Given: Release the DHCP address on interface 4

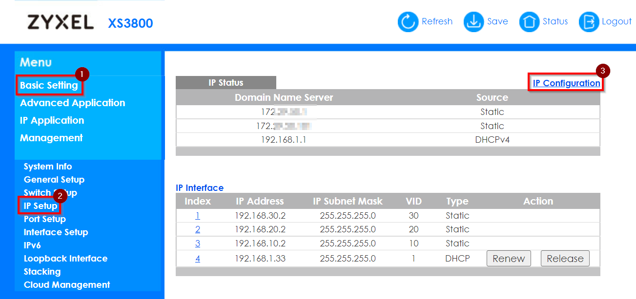Looking at the screenshot, I should pos(565,259).
